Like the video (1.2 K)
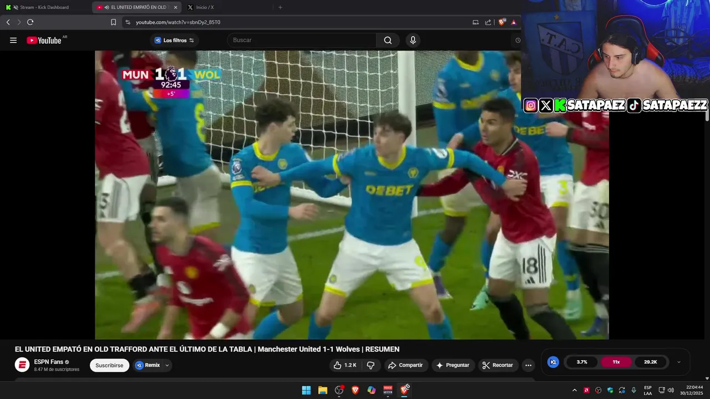 (345, 365)
